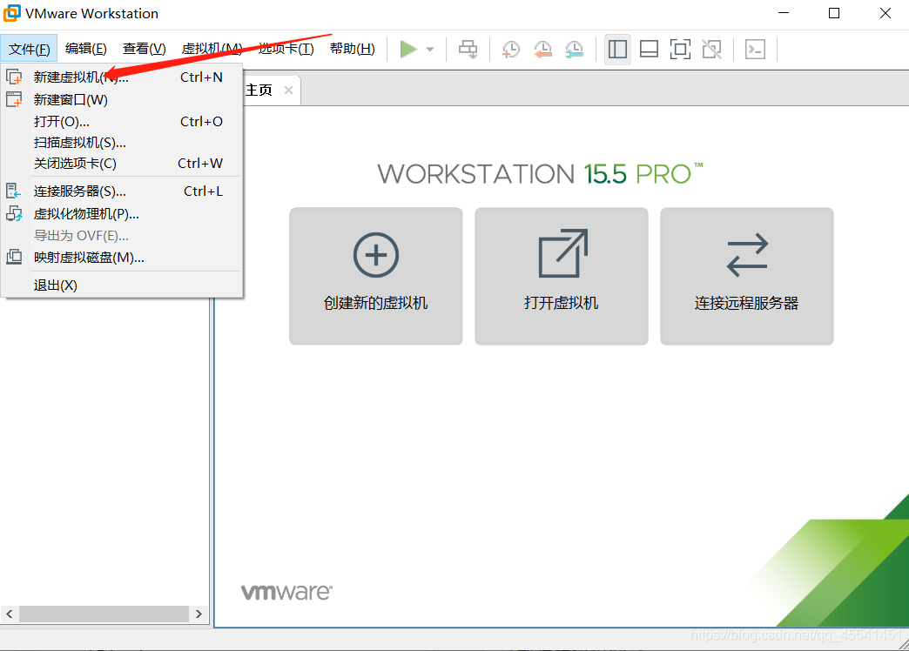Click the 新建虚拟机 menu item icon
The height and width of the screenshot is (651, 909).
tap(15, 77)
